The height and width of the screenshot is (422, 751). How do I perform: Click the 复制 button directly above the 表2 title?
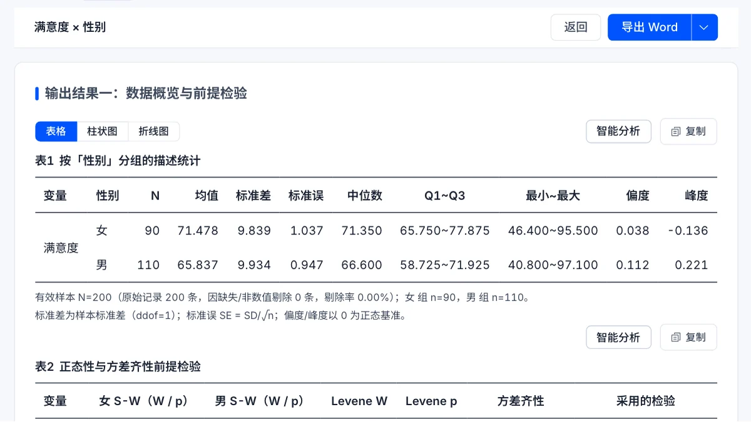pyautogui.click(x=688, y=338)
